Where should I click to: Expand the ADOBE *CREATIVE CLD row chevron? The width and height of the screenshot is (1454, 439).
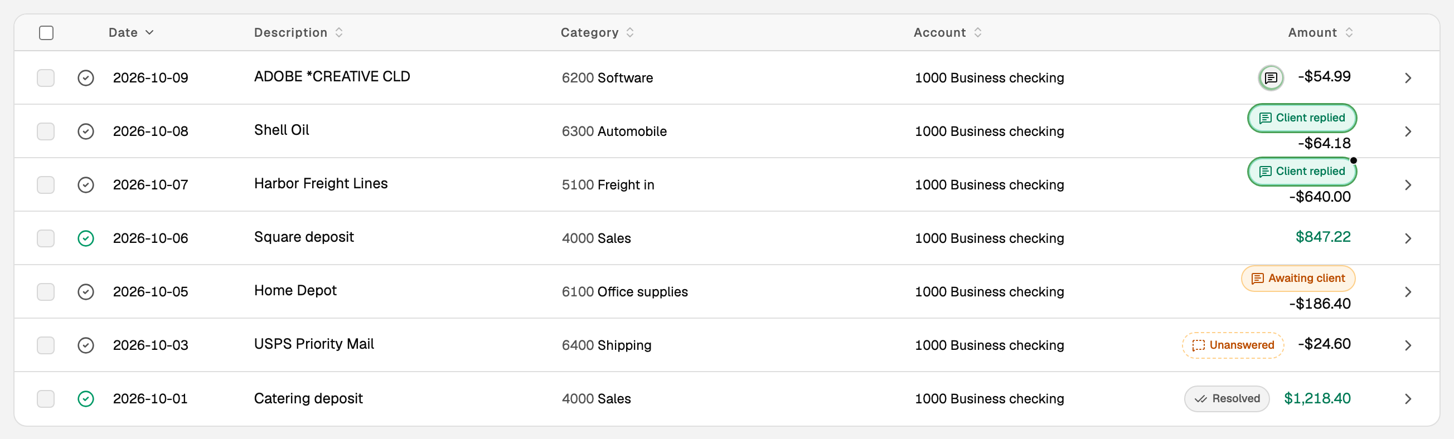tap(1408, 78)
